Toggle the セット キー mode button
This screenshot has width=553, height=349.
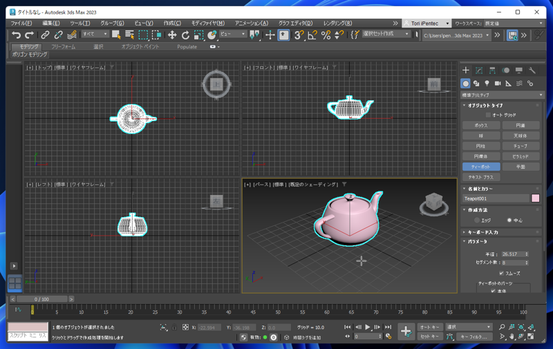pos(430,337)
